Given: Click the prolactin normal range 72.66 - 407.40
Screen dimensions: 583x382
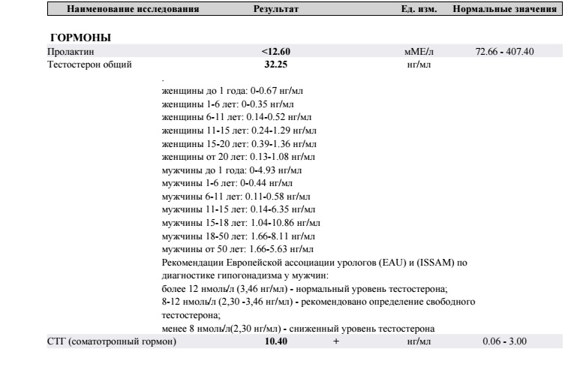Looking at the screenshot, I should tap(505, 51).
